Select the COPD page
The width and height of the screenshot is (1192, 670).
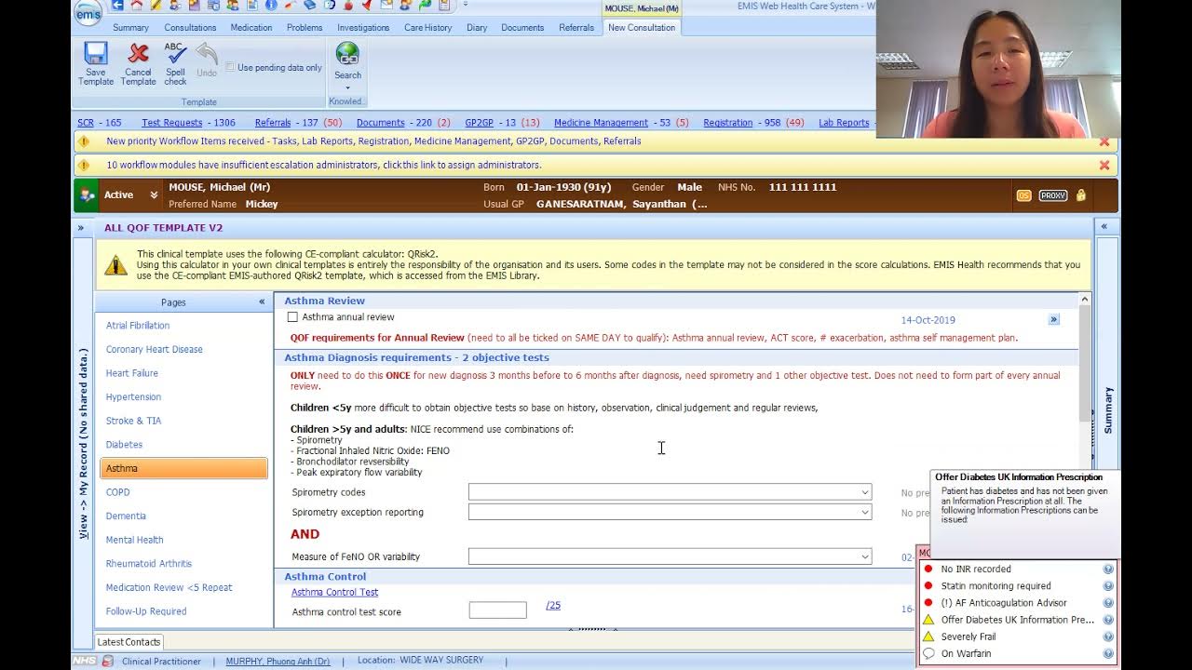(117, 492)
